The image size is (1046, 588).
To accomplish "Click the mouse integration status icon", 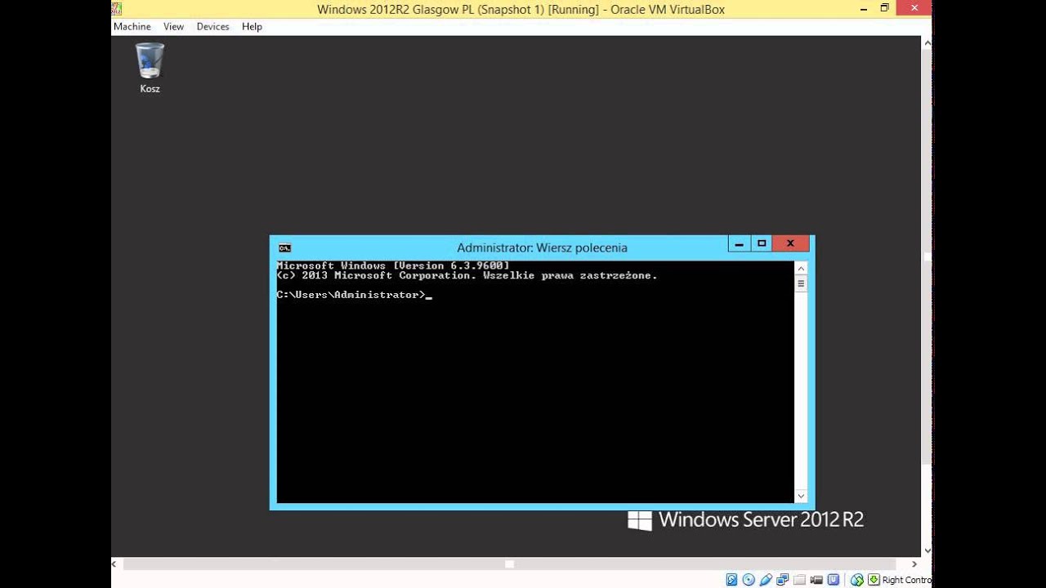I will pyautogui.click(x=857, y=580).
